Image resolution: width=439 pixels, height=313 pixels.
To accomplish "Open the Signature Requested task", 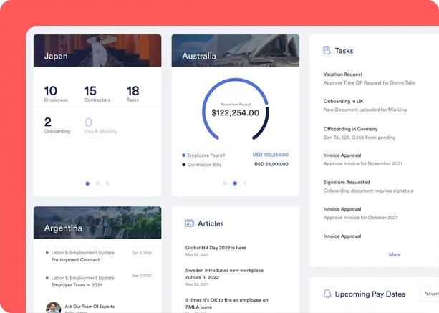I will (x=368, y=186).
